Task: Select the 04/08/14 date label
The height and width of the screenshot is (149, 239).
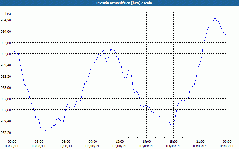Action: [x=227, y=146]
